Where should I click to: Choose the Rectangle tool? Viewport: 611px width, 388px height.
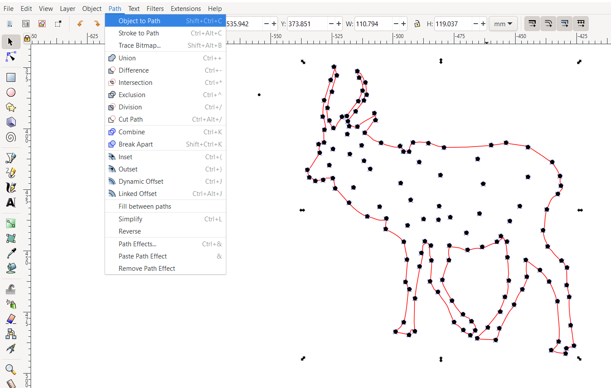coord(11,77)
